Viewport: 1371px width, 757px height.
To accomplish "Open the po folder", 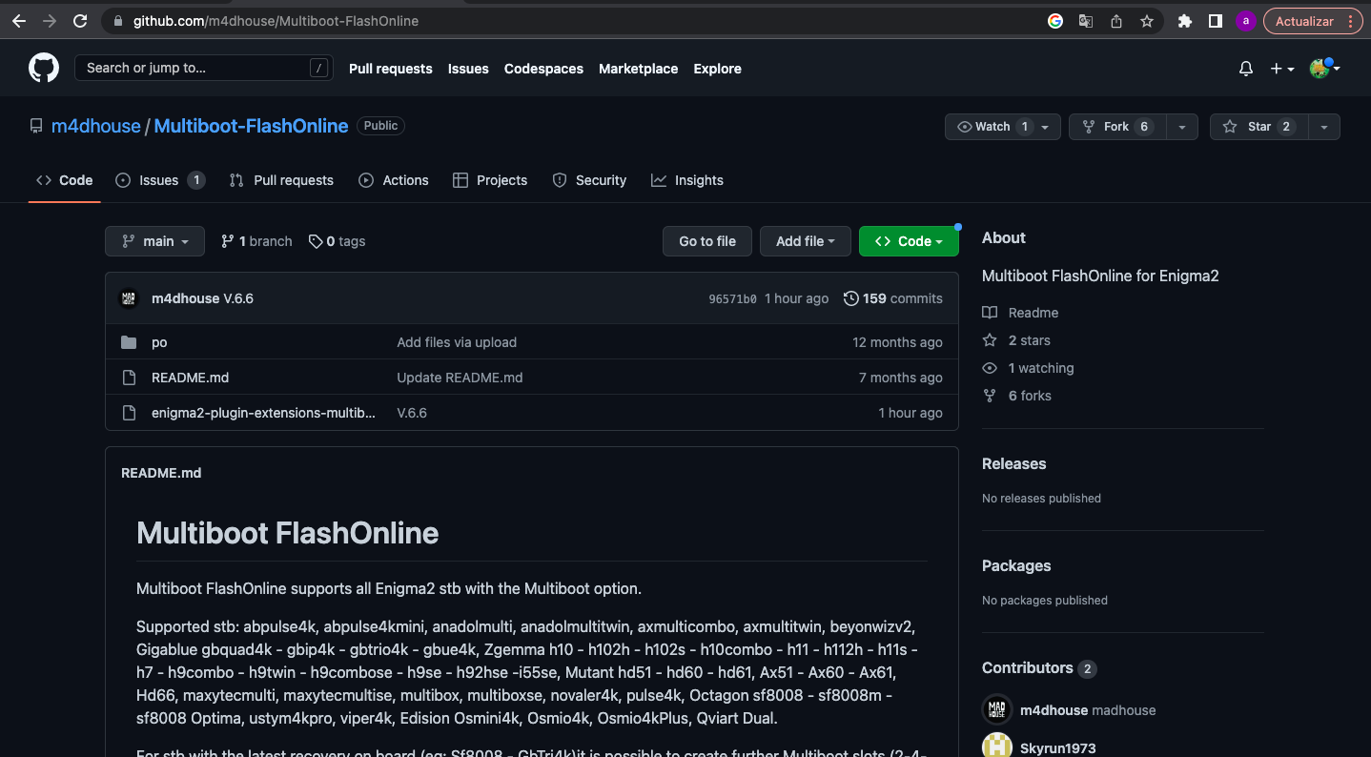I will 159,342.
